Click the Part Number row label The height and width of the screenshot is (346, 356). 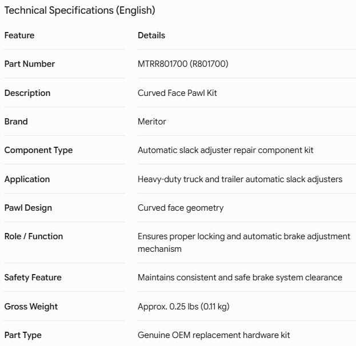pos(30,64)
